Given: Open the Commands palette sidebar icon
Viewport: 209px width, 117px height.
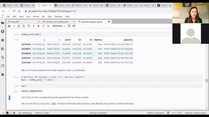Looking at the screenshot, I should click(3, 49).
